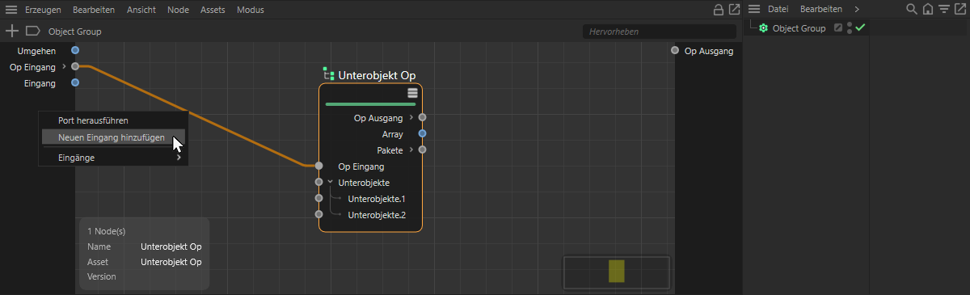The image size is (970, 295).
Task: Select the Unterobjekte.1 label
Action: tap(377, 199)
